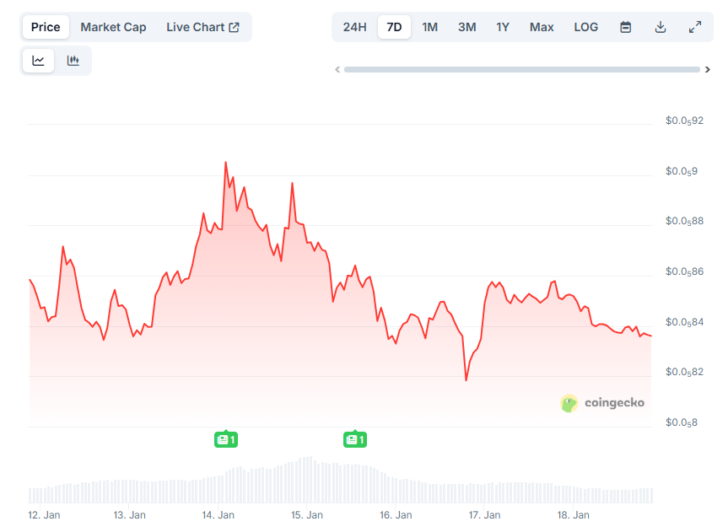Switch to the Market Cap tab
The image size is (728, 532).
113,26
